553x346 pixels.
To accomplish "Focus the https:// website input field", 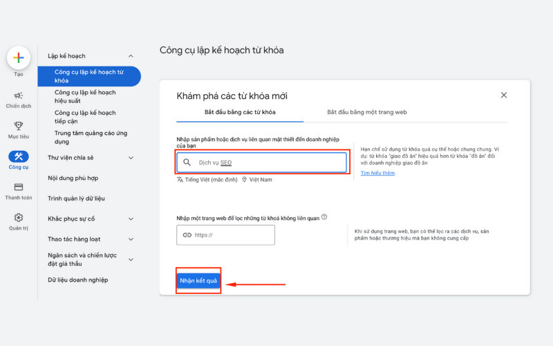I will coord(226,235).
